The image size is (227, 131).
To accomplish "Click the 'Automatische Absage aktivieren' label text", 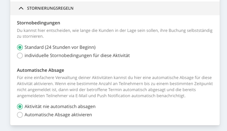I will pos(58,115).
